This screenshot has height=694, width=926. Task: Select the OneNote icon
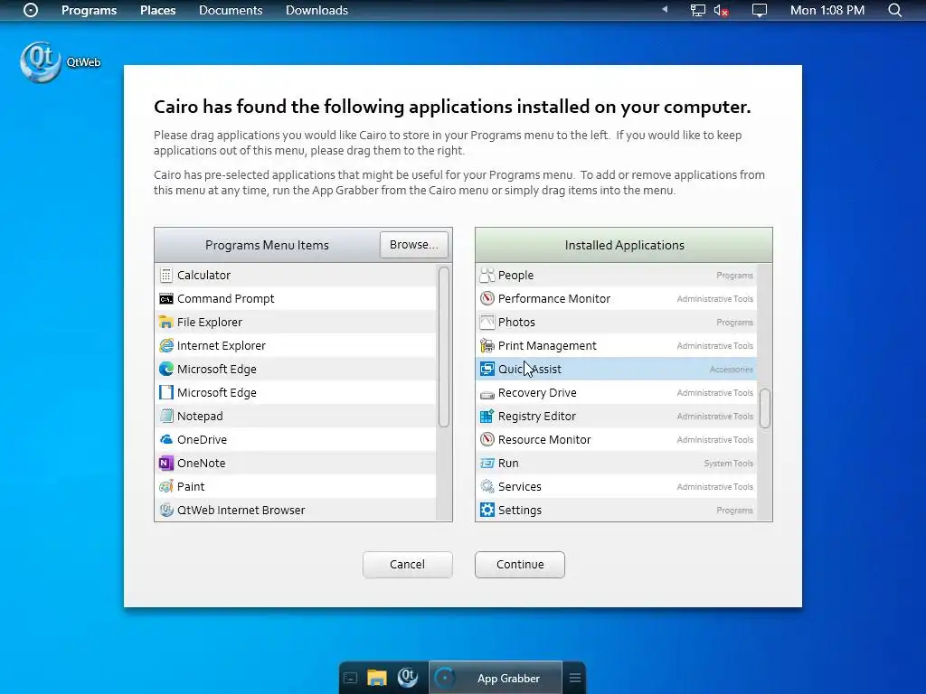[x=166, y=464]
